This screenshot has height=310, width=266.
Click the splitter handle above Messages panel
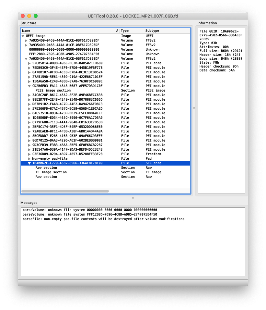tap(133, 198)
